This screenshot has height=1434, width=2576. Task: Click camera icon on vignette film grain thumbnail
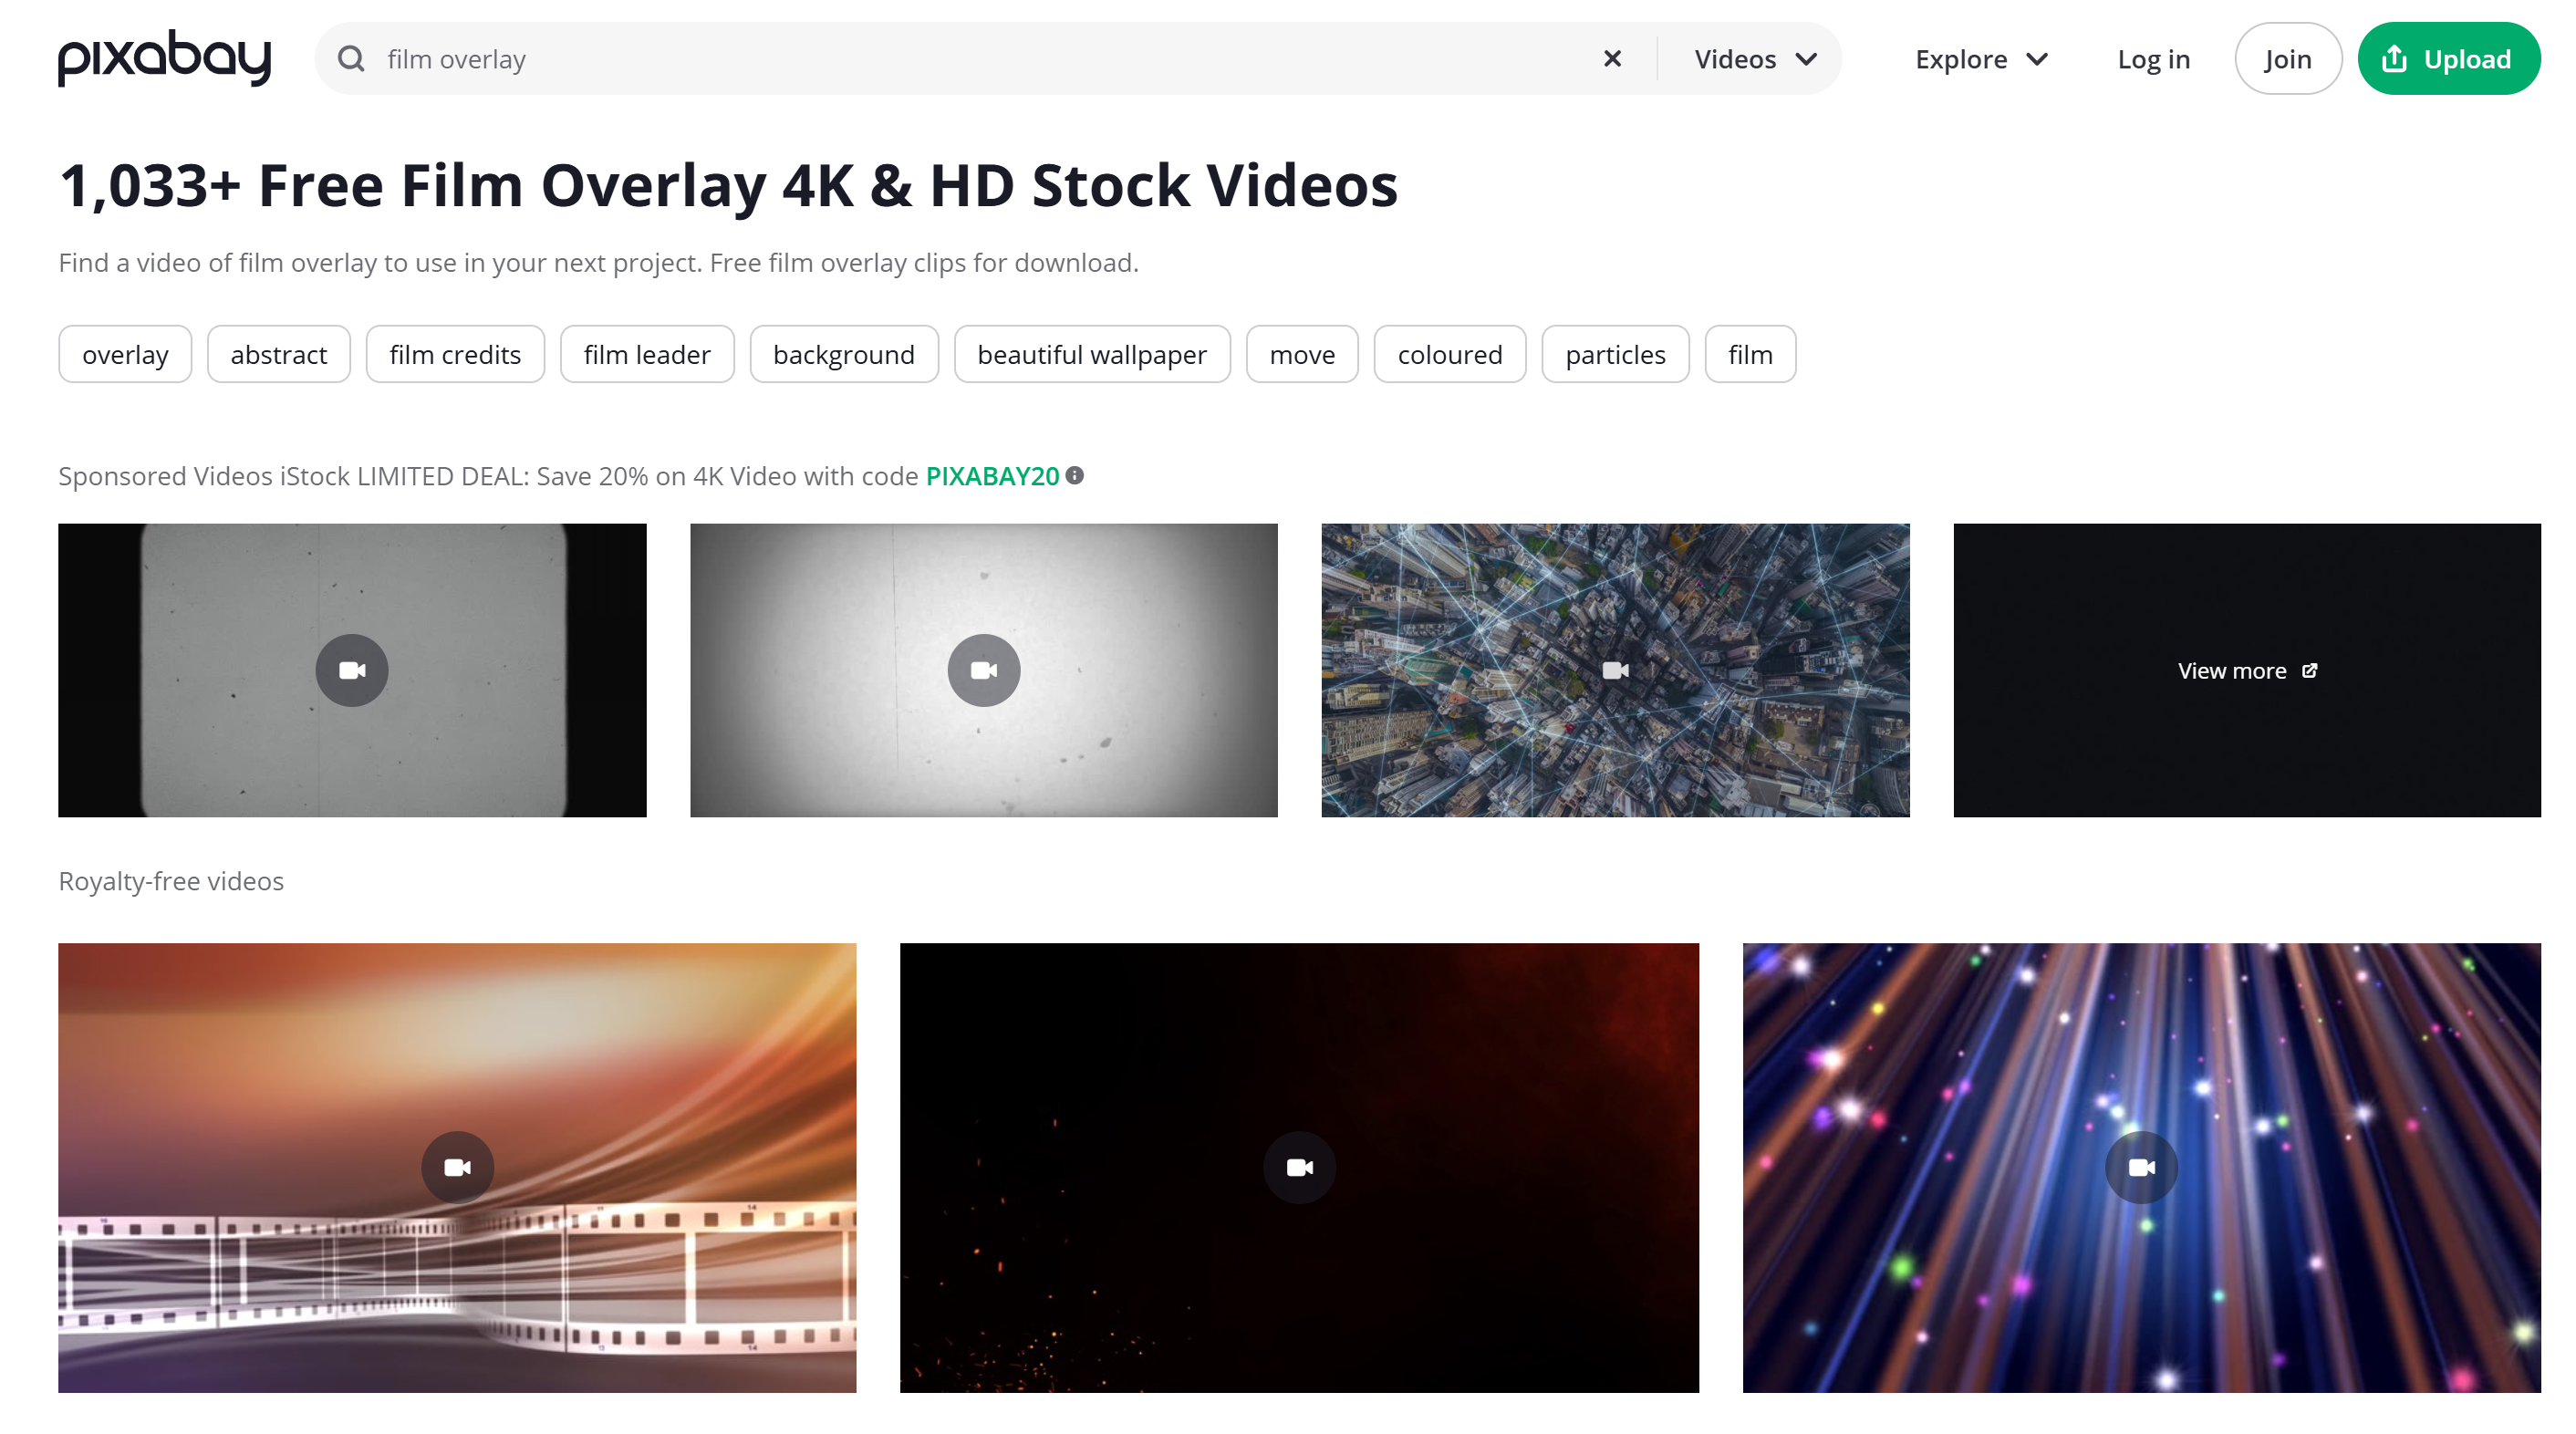(x=984, y=670)
